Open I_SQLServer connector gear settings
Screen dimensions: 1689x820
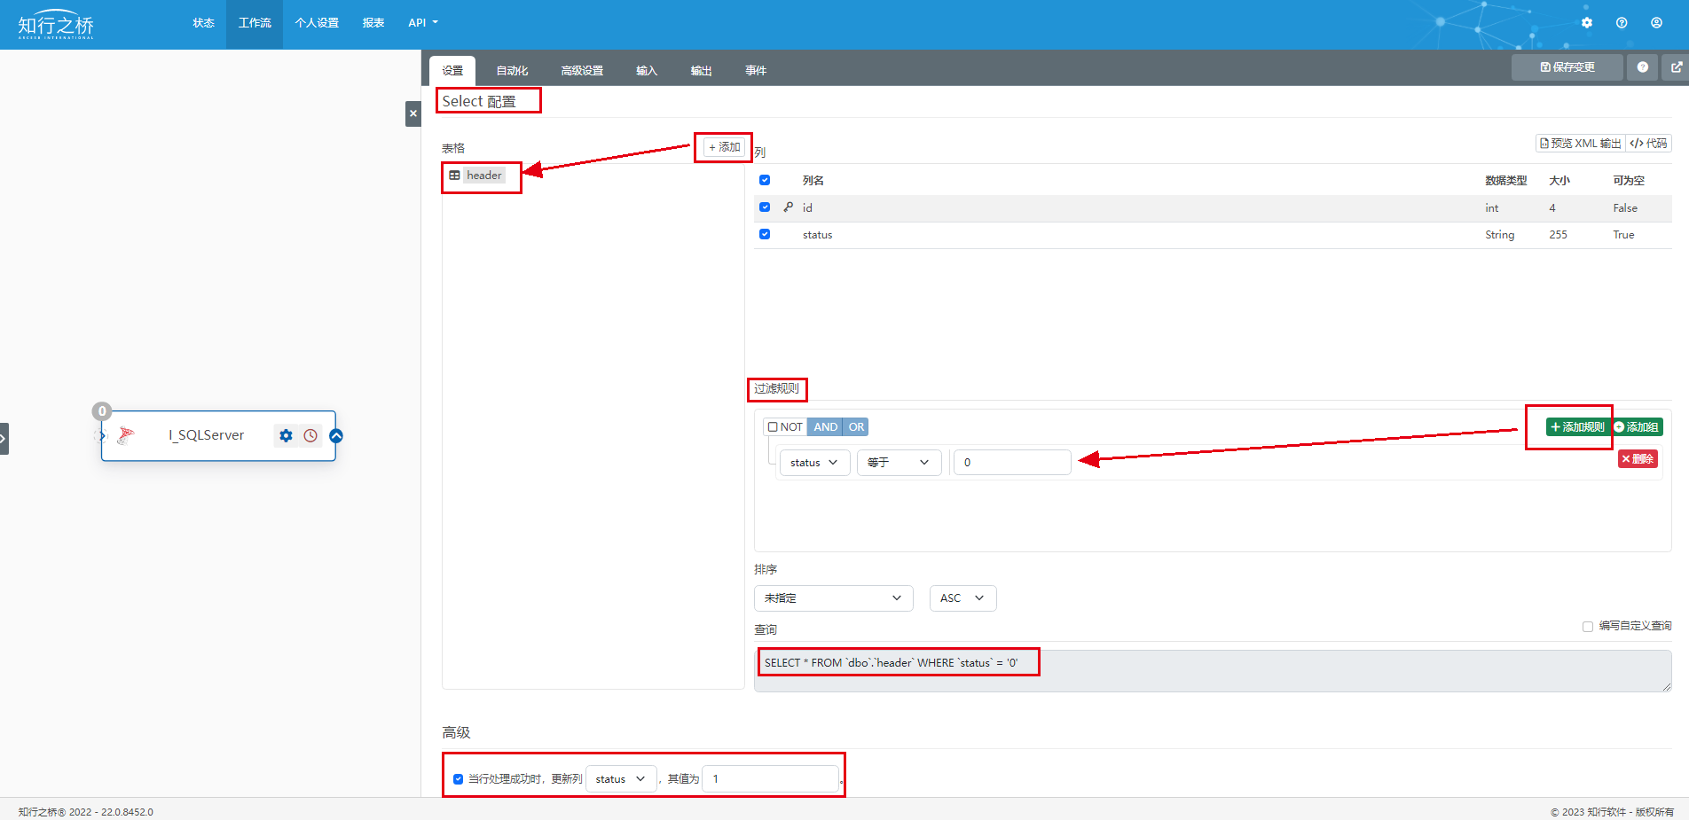(x=286, y=435)
